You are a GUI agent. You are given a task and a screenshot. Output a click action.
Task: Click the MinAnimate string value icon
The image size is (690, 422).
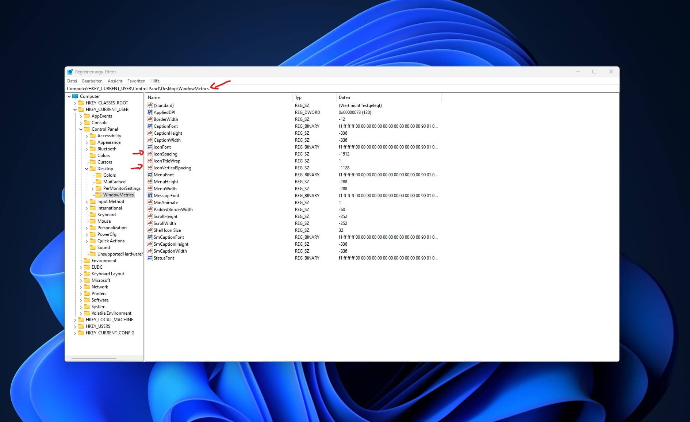(150, 202)
